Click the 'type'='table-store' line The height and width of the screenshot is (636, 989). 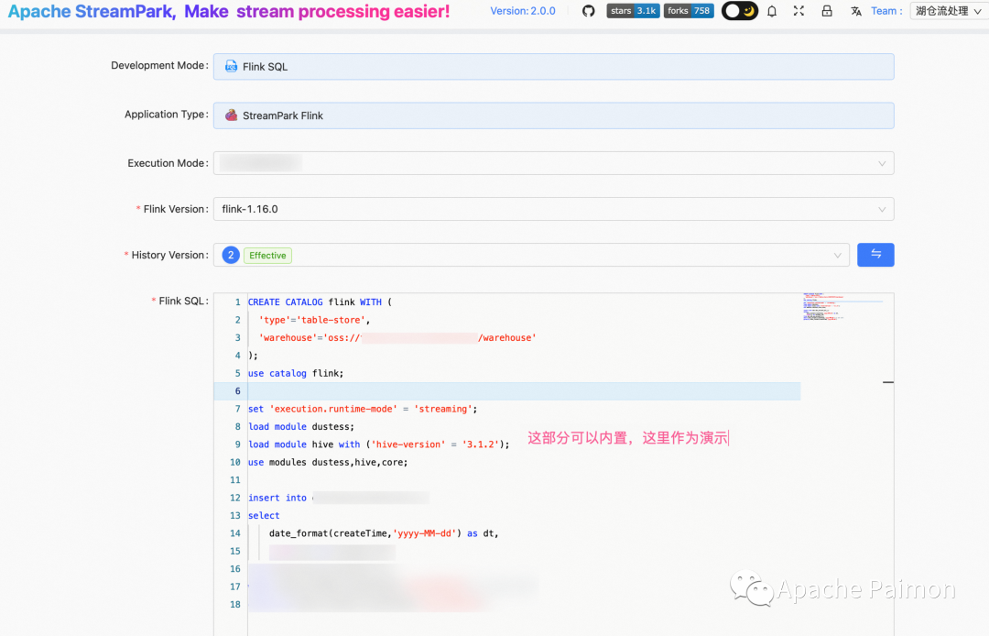[314, 320]
